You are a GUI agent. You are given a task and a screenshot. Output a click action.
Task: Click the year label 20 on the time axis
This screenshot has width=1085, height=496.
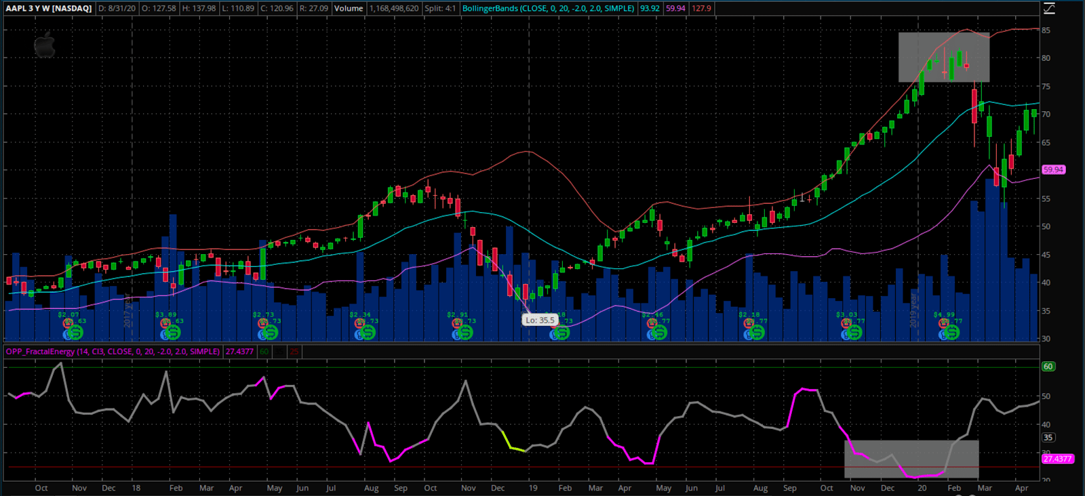click(x=922, y=488)
